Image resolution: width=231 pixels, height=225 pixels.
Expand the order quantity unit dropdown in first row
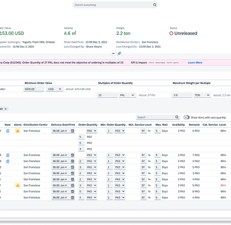pos(91,131)
